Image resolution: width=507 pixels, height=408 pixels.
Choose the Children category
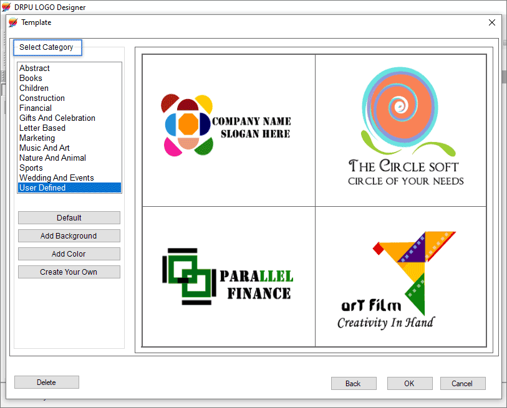coord(34,88)
